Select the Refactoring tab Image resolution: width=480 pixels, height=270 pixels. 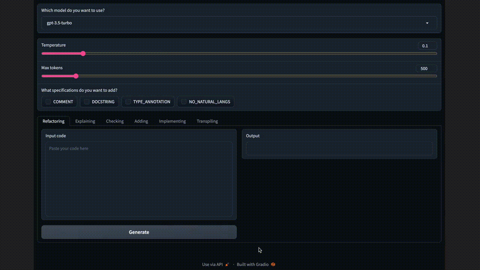(54, 121)
